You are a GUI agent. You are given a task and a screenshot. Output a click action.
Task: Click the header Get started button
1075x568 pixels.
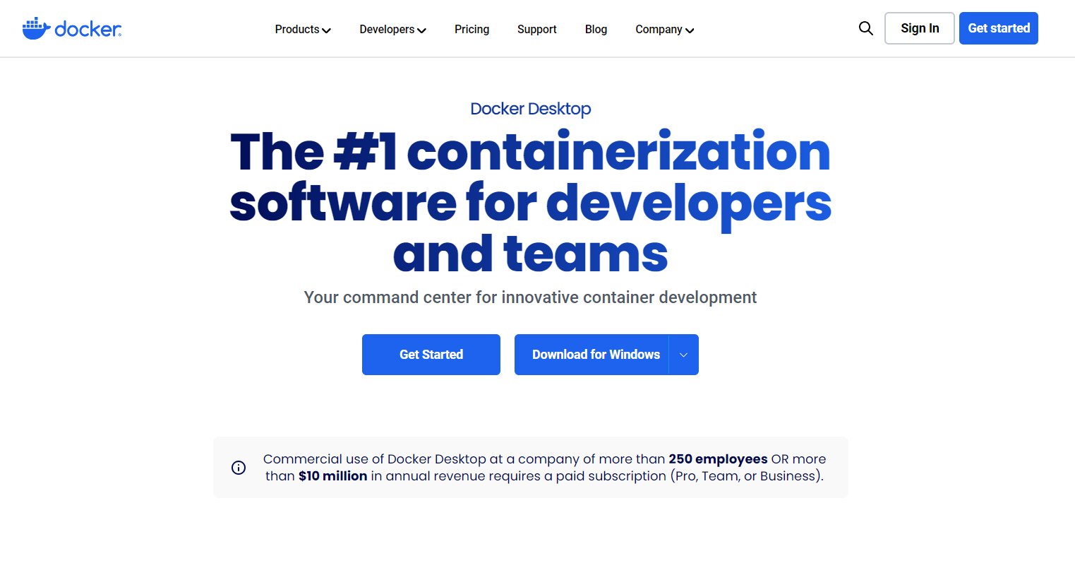click(999, 28)
